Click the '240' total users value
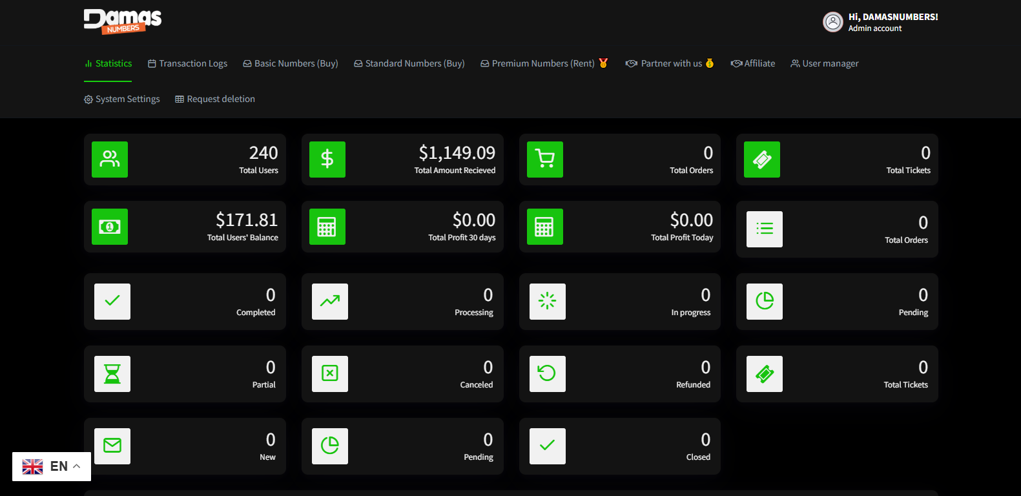Image resolution: width=1021 pixels, height=496 pixels. (263, 153)
